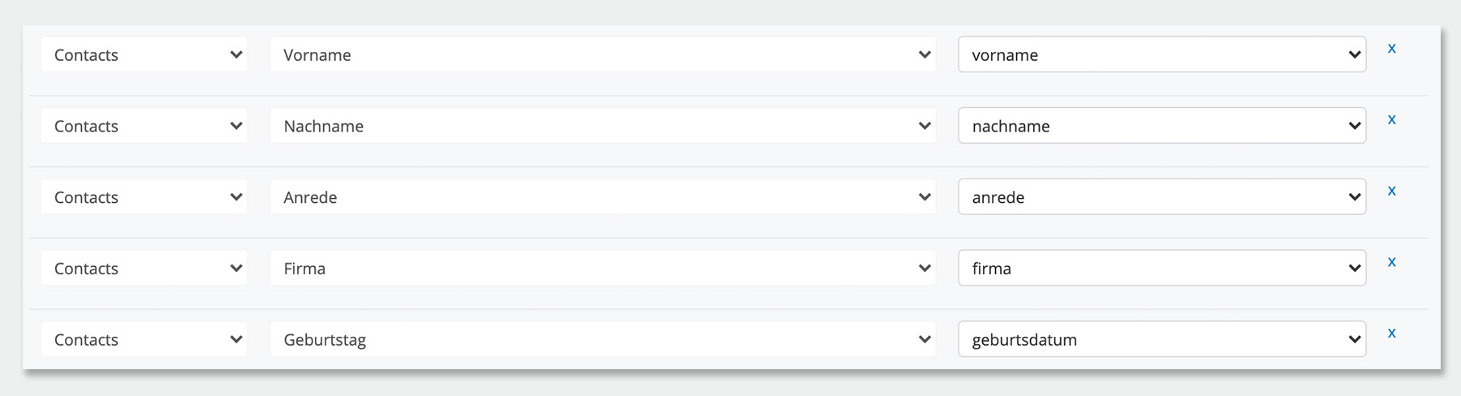The height and width of the screenshot is (396, 1461).
Task: Expand the lowercase nachname target dropdown
Action: pos(1161,126)
